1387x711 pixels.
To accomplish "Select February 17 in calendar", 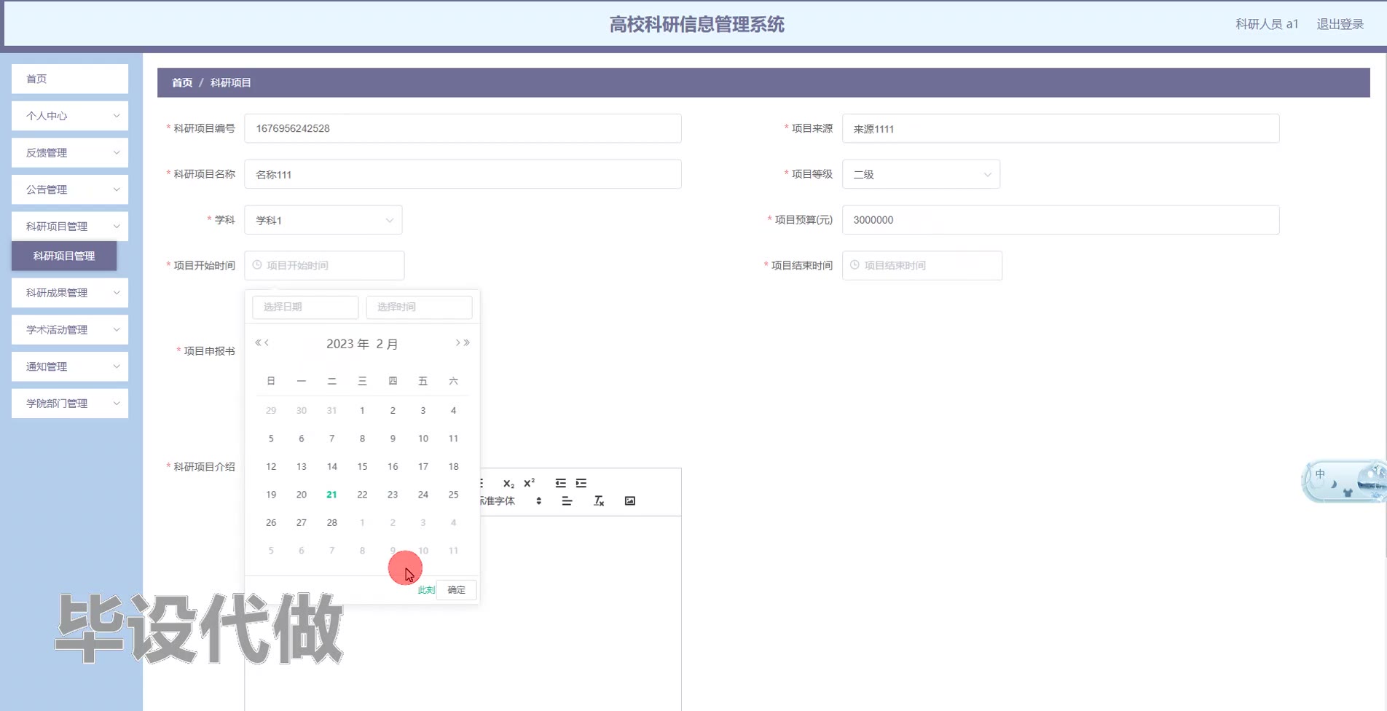I will [423, 467].
